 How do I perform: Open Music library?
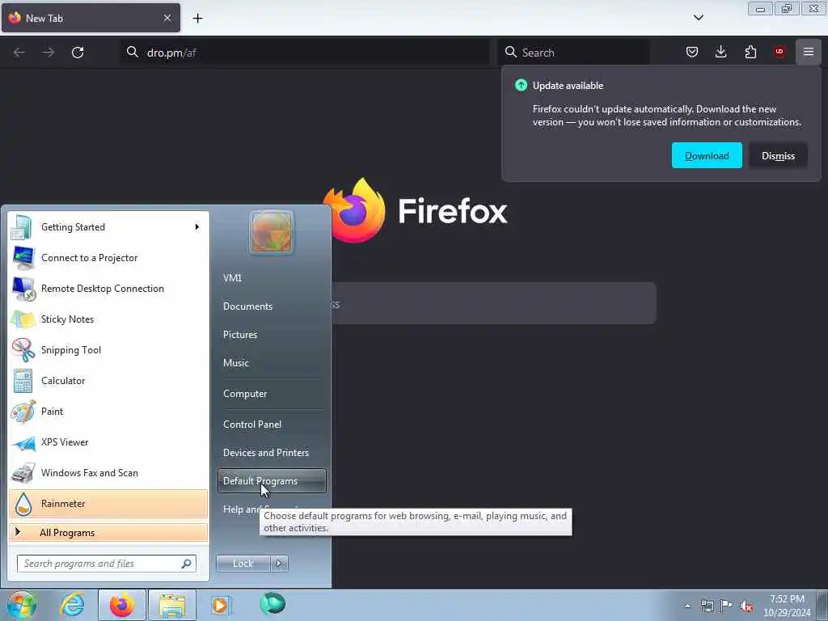[272, 363]
